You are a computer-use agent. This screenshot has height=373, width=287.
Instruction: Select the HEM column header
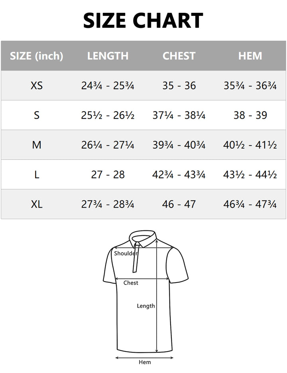click(x=250, y=56)
